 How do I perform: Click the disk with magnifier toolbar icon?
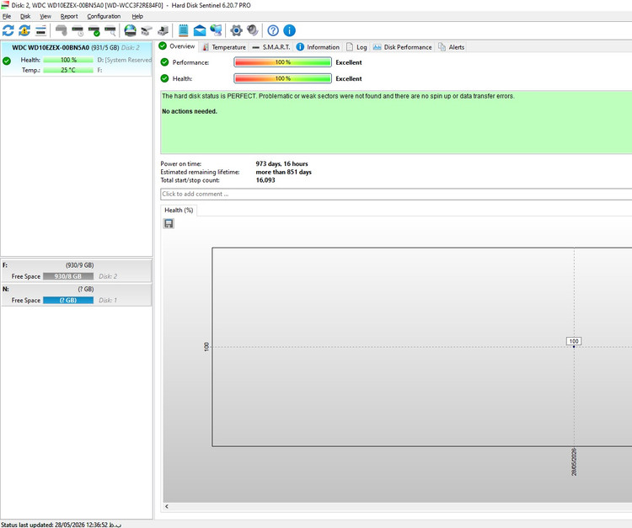pos(110,30)
